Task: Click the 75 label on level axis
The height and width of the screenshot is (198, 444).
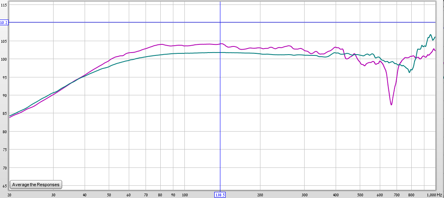Action: click(x=4, y=150)
